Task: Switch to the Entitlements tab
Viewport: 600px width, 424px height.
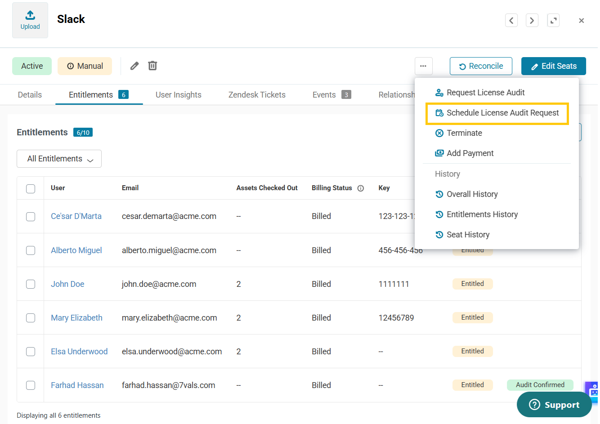Action: [99, 95]
